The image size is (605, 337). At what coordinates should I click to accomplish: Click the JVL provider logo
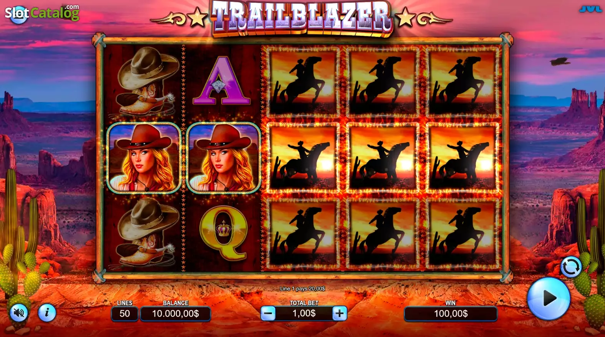click(590, 9)
